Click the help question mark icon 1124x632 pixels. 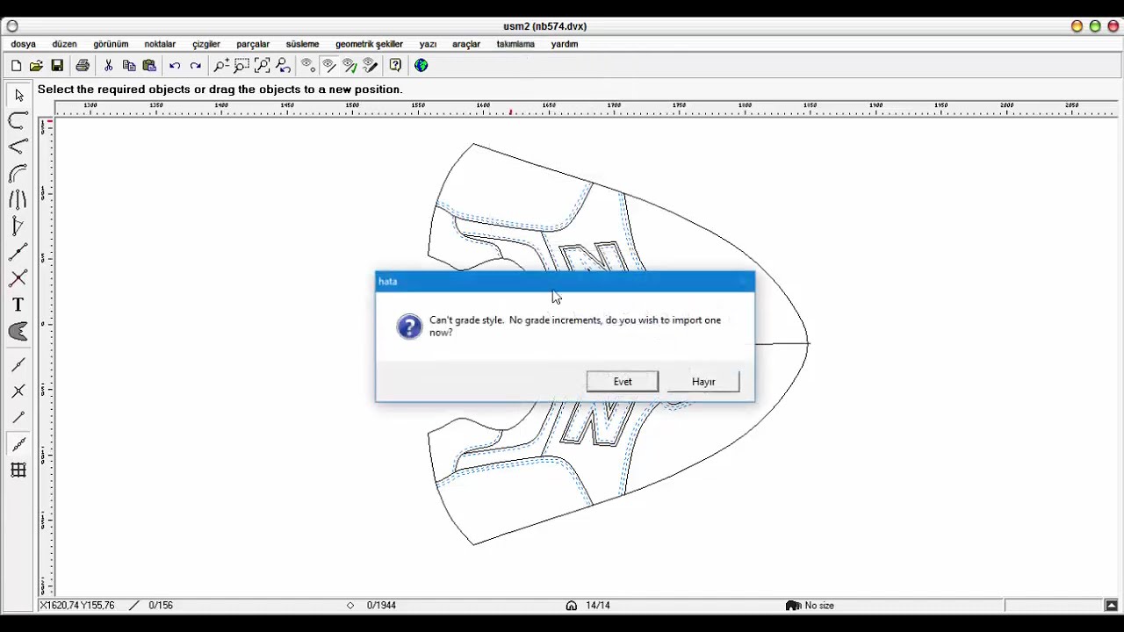pyautogui.click(x=396, y=65)
